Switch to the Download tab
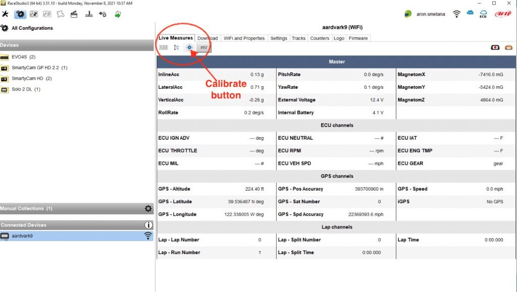Screen dimensions: 517x292 click(x=208, y=38)
